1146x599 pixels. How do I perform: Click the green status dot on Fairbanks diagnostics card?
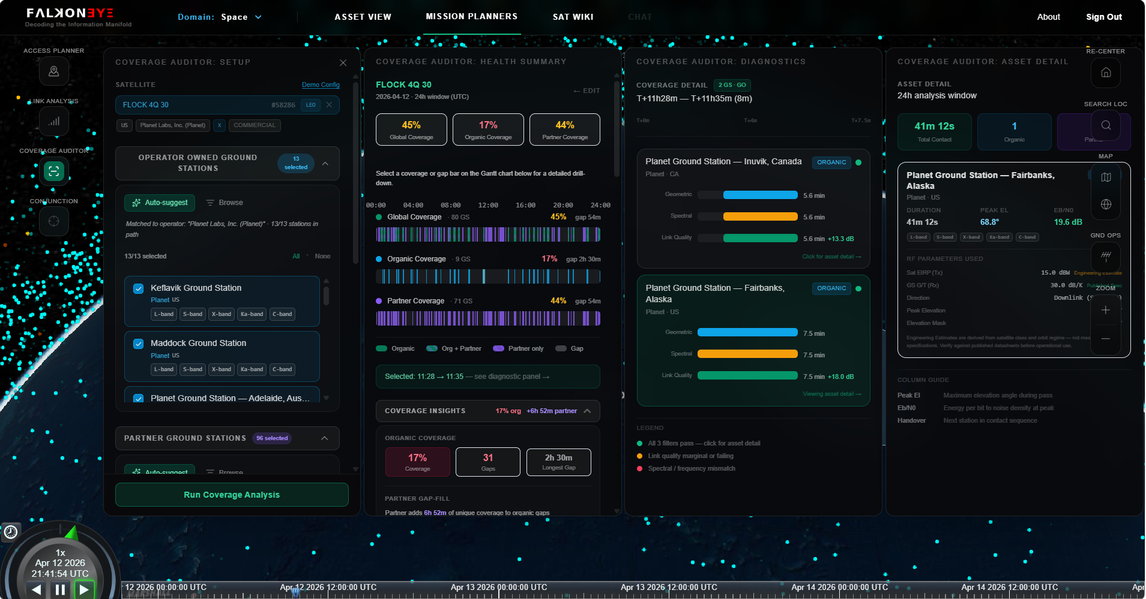(x=858, y=288)
